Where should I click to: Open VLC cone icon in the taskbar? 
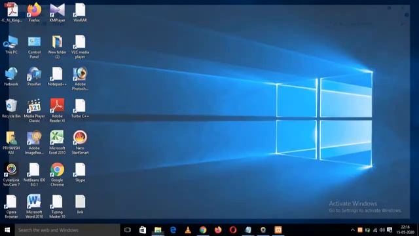(188, 230)
